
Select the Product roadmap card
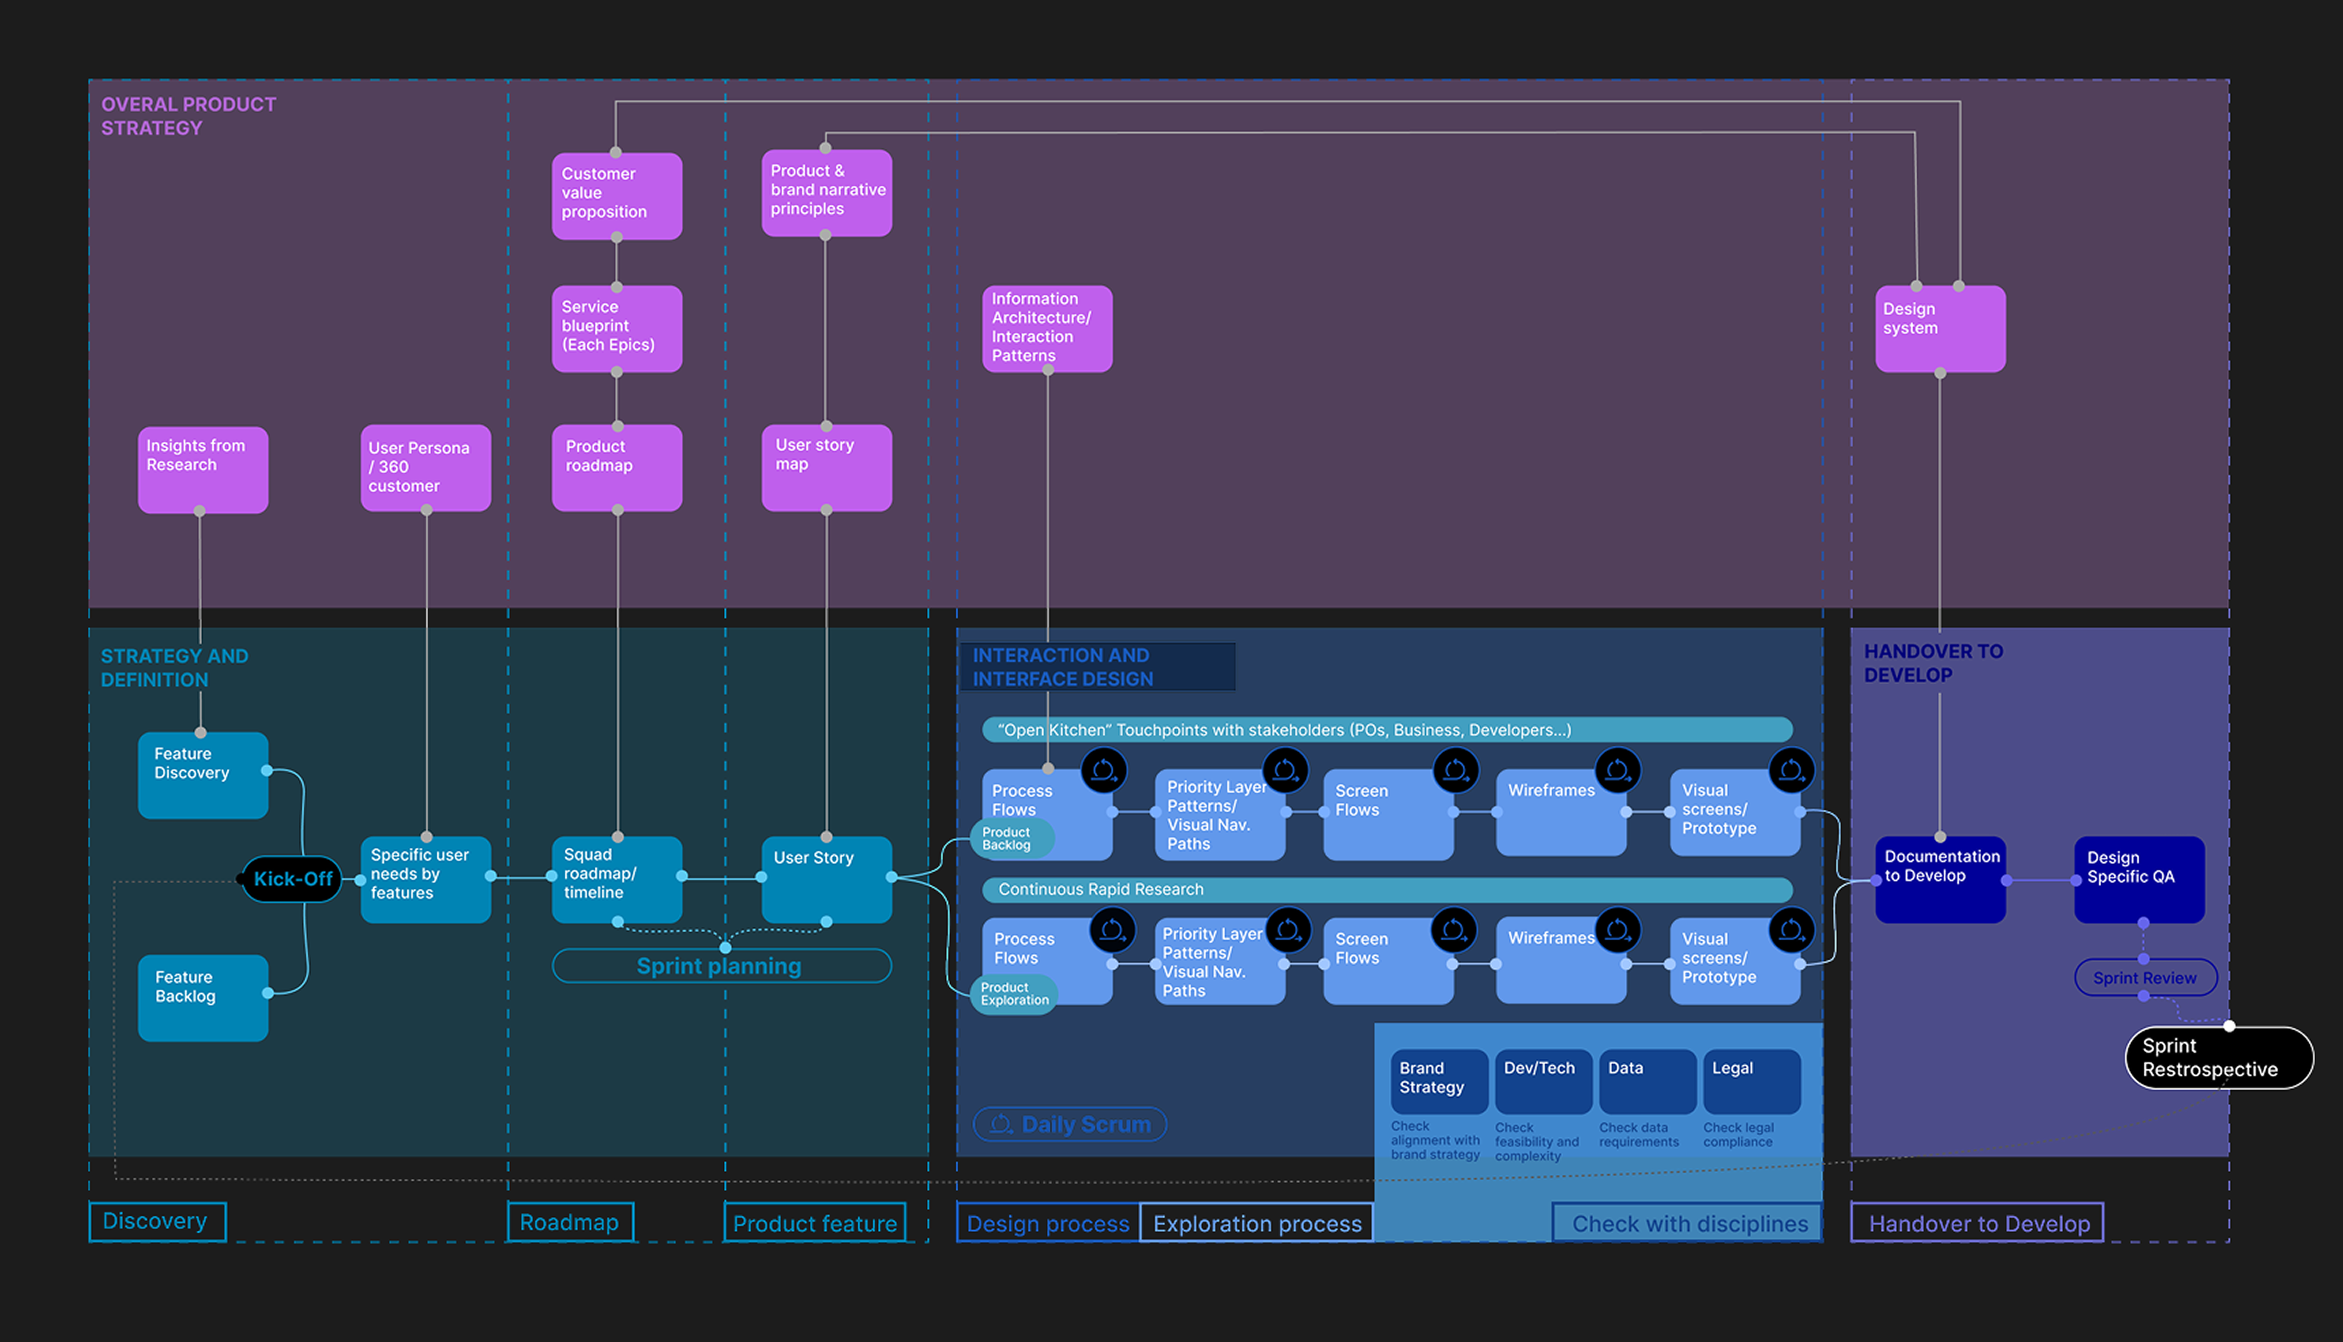point(617,468)
